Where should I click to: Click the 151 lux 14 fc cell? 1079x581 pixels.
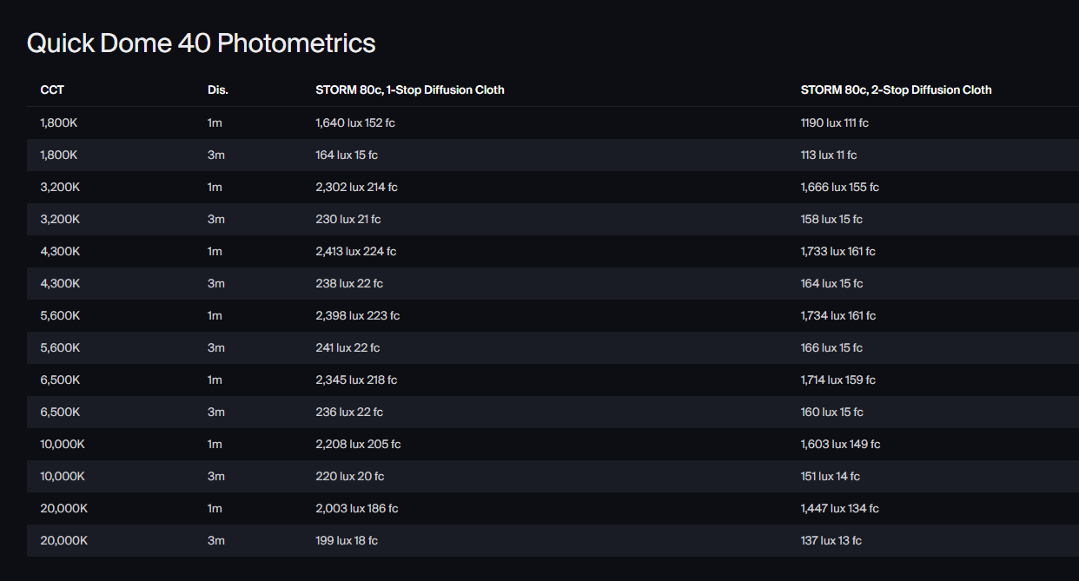point(830,477)
